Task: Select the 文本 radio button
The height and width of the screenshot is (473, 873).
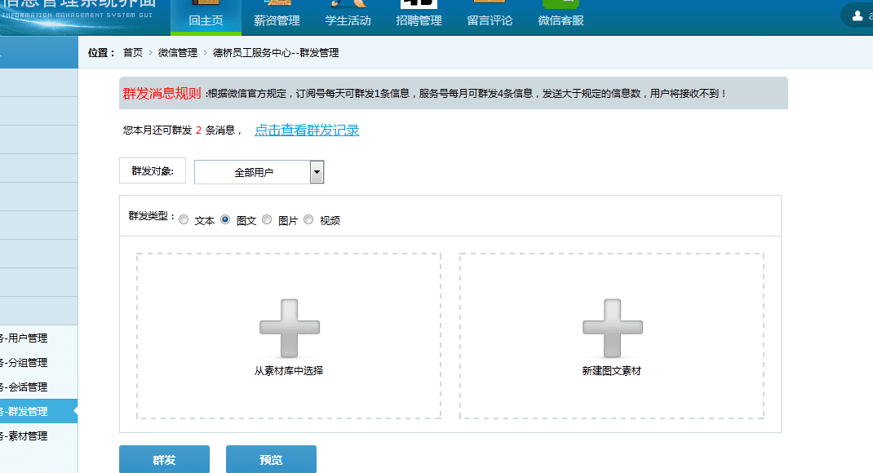Action: pos(184,220)
